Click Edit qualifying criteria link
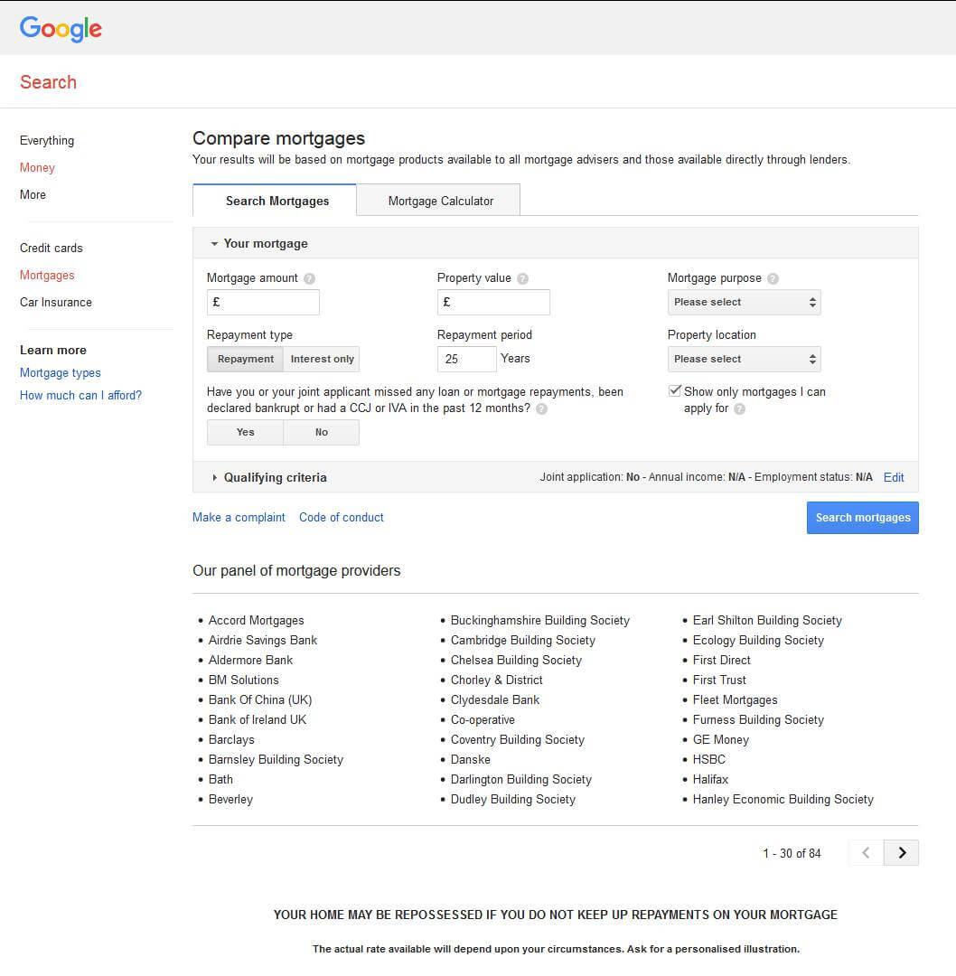This screenshot has width=956, height=976. click(894, 477)
